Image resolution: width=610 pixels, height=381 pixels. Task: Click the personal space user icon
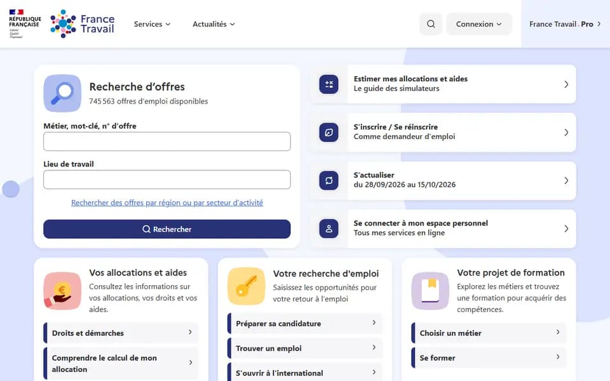(329, 229)
